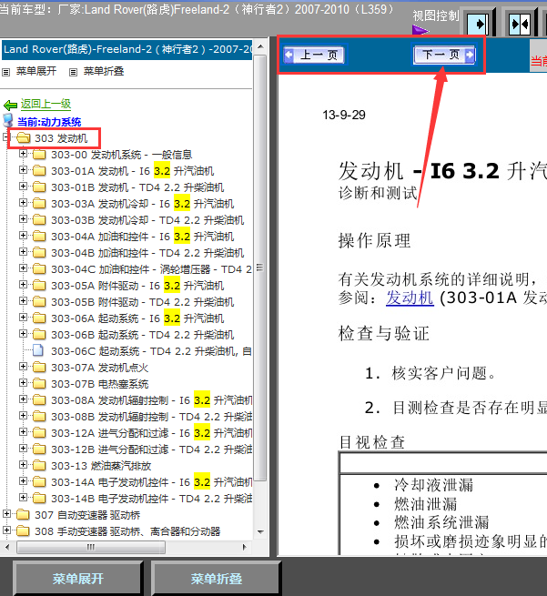Image resolution: width=547 pixels, height=596 pixels.
Task: Click folder icon of 303-08B 发动机辐射控制
Action: (39, 416)
